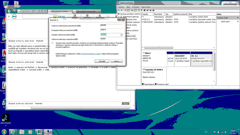Viewport: 240px width, 135px height.
Task: Click the refresh icon in browser address bar
Action: pyautogui.click(x=42, y=11)
